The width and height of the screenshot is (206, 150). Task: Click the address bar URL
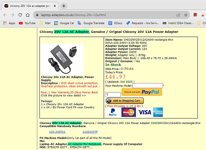[x=73, y=15]
